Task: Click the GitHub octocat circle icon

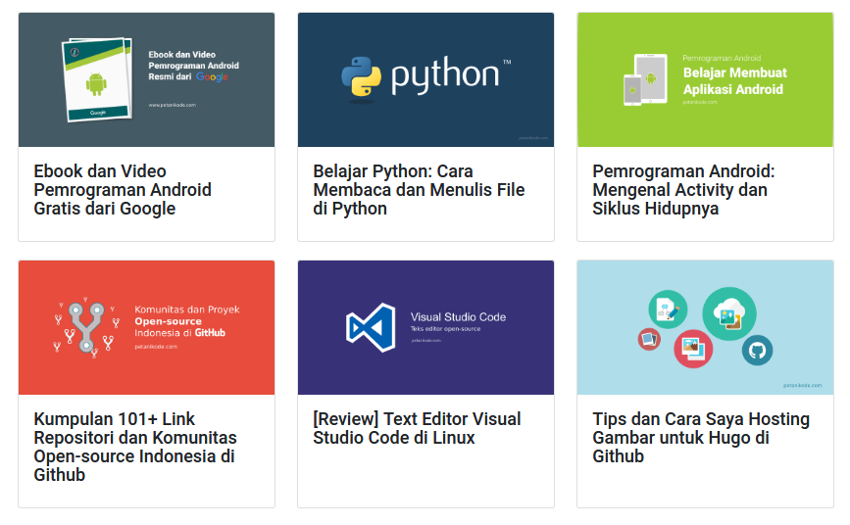Action: tap(757, 351)
